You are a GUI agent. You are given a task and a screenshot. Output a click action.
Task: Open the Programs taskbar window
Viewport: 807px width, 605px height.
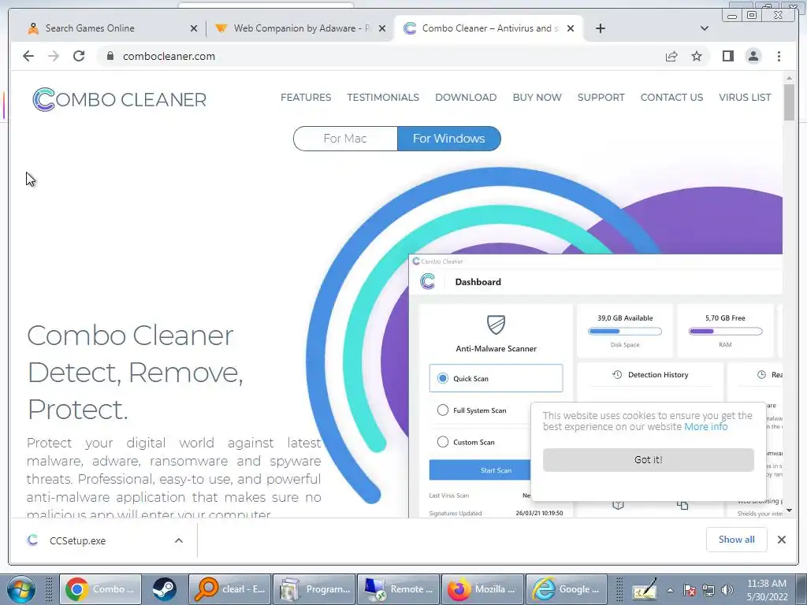(314, 589)
